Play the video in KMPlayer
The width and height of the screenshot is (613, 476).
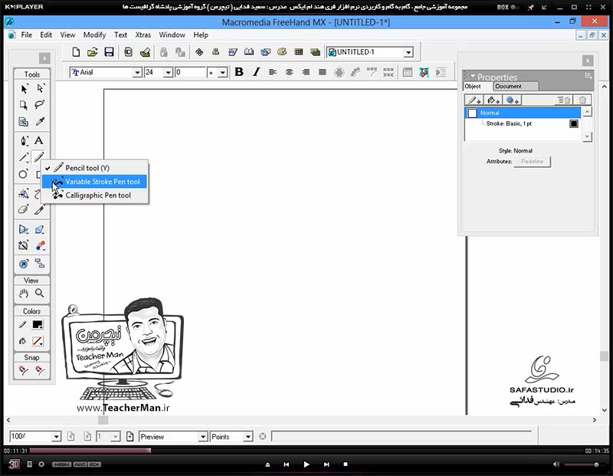(x=306, y=465)
